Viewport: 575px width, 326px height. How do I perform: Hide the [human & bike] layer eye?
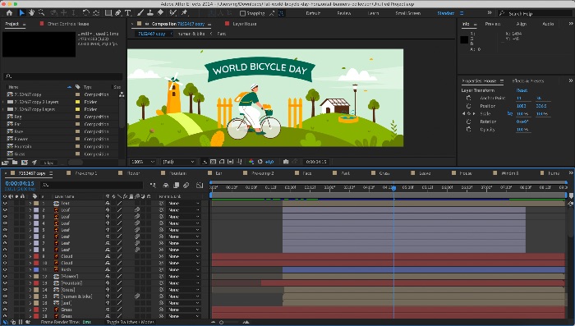[5, 296]
